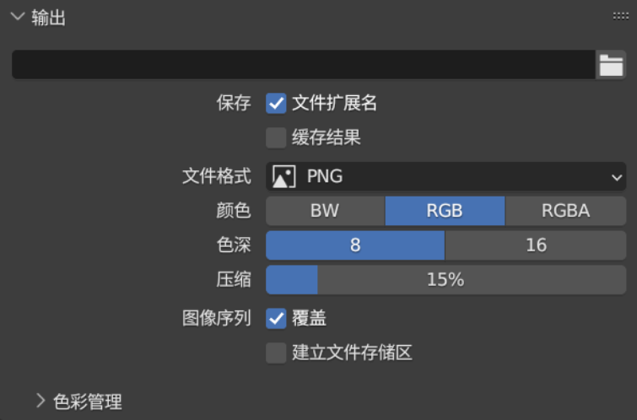Collapse the 输出 panel
The height and width of the screenshot is (420, 637).
17,18
